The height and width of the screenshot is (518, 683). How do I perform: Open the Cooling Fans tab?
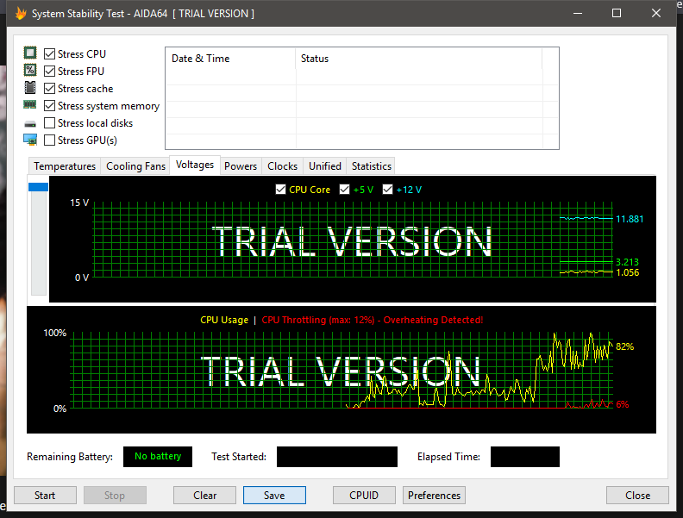pos(135,166)
